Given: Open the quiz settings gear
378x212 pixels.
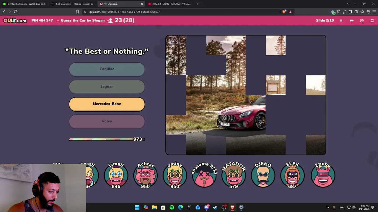Looking at the screenshot, I should 362,21.
